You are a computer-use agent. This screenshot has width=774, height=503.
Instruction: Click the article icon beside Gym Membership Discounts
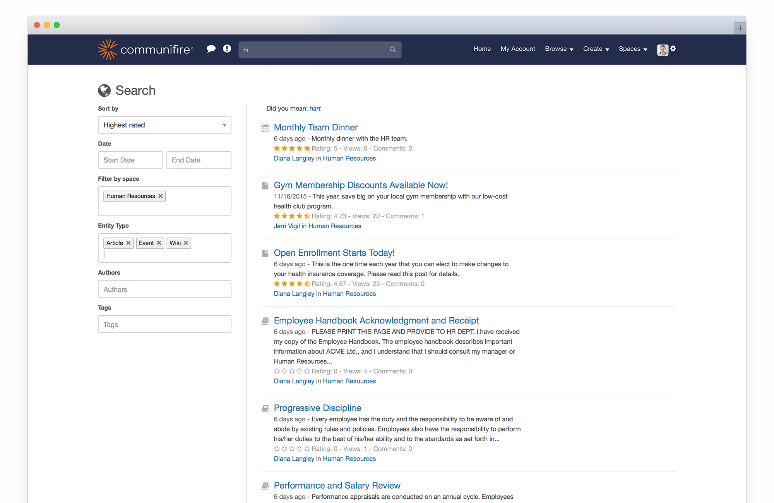tap(265, 185)
